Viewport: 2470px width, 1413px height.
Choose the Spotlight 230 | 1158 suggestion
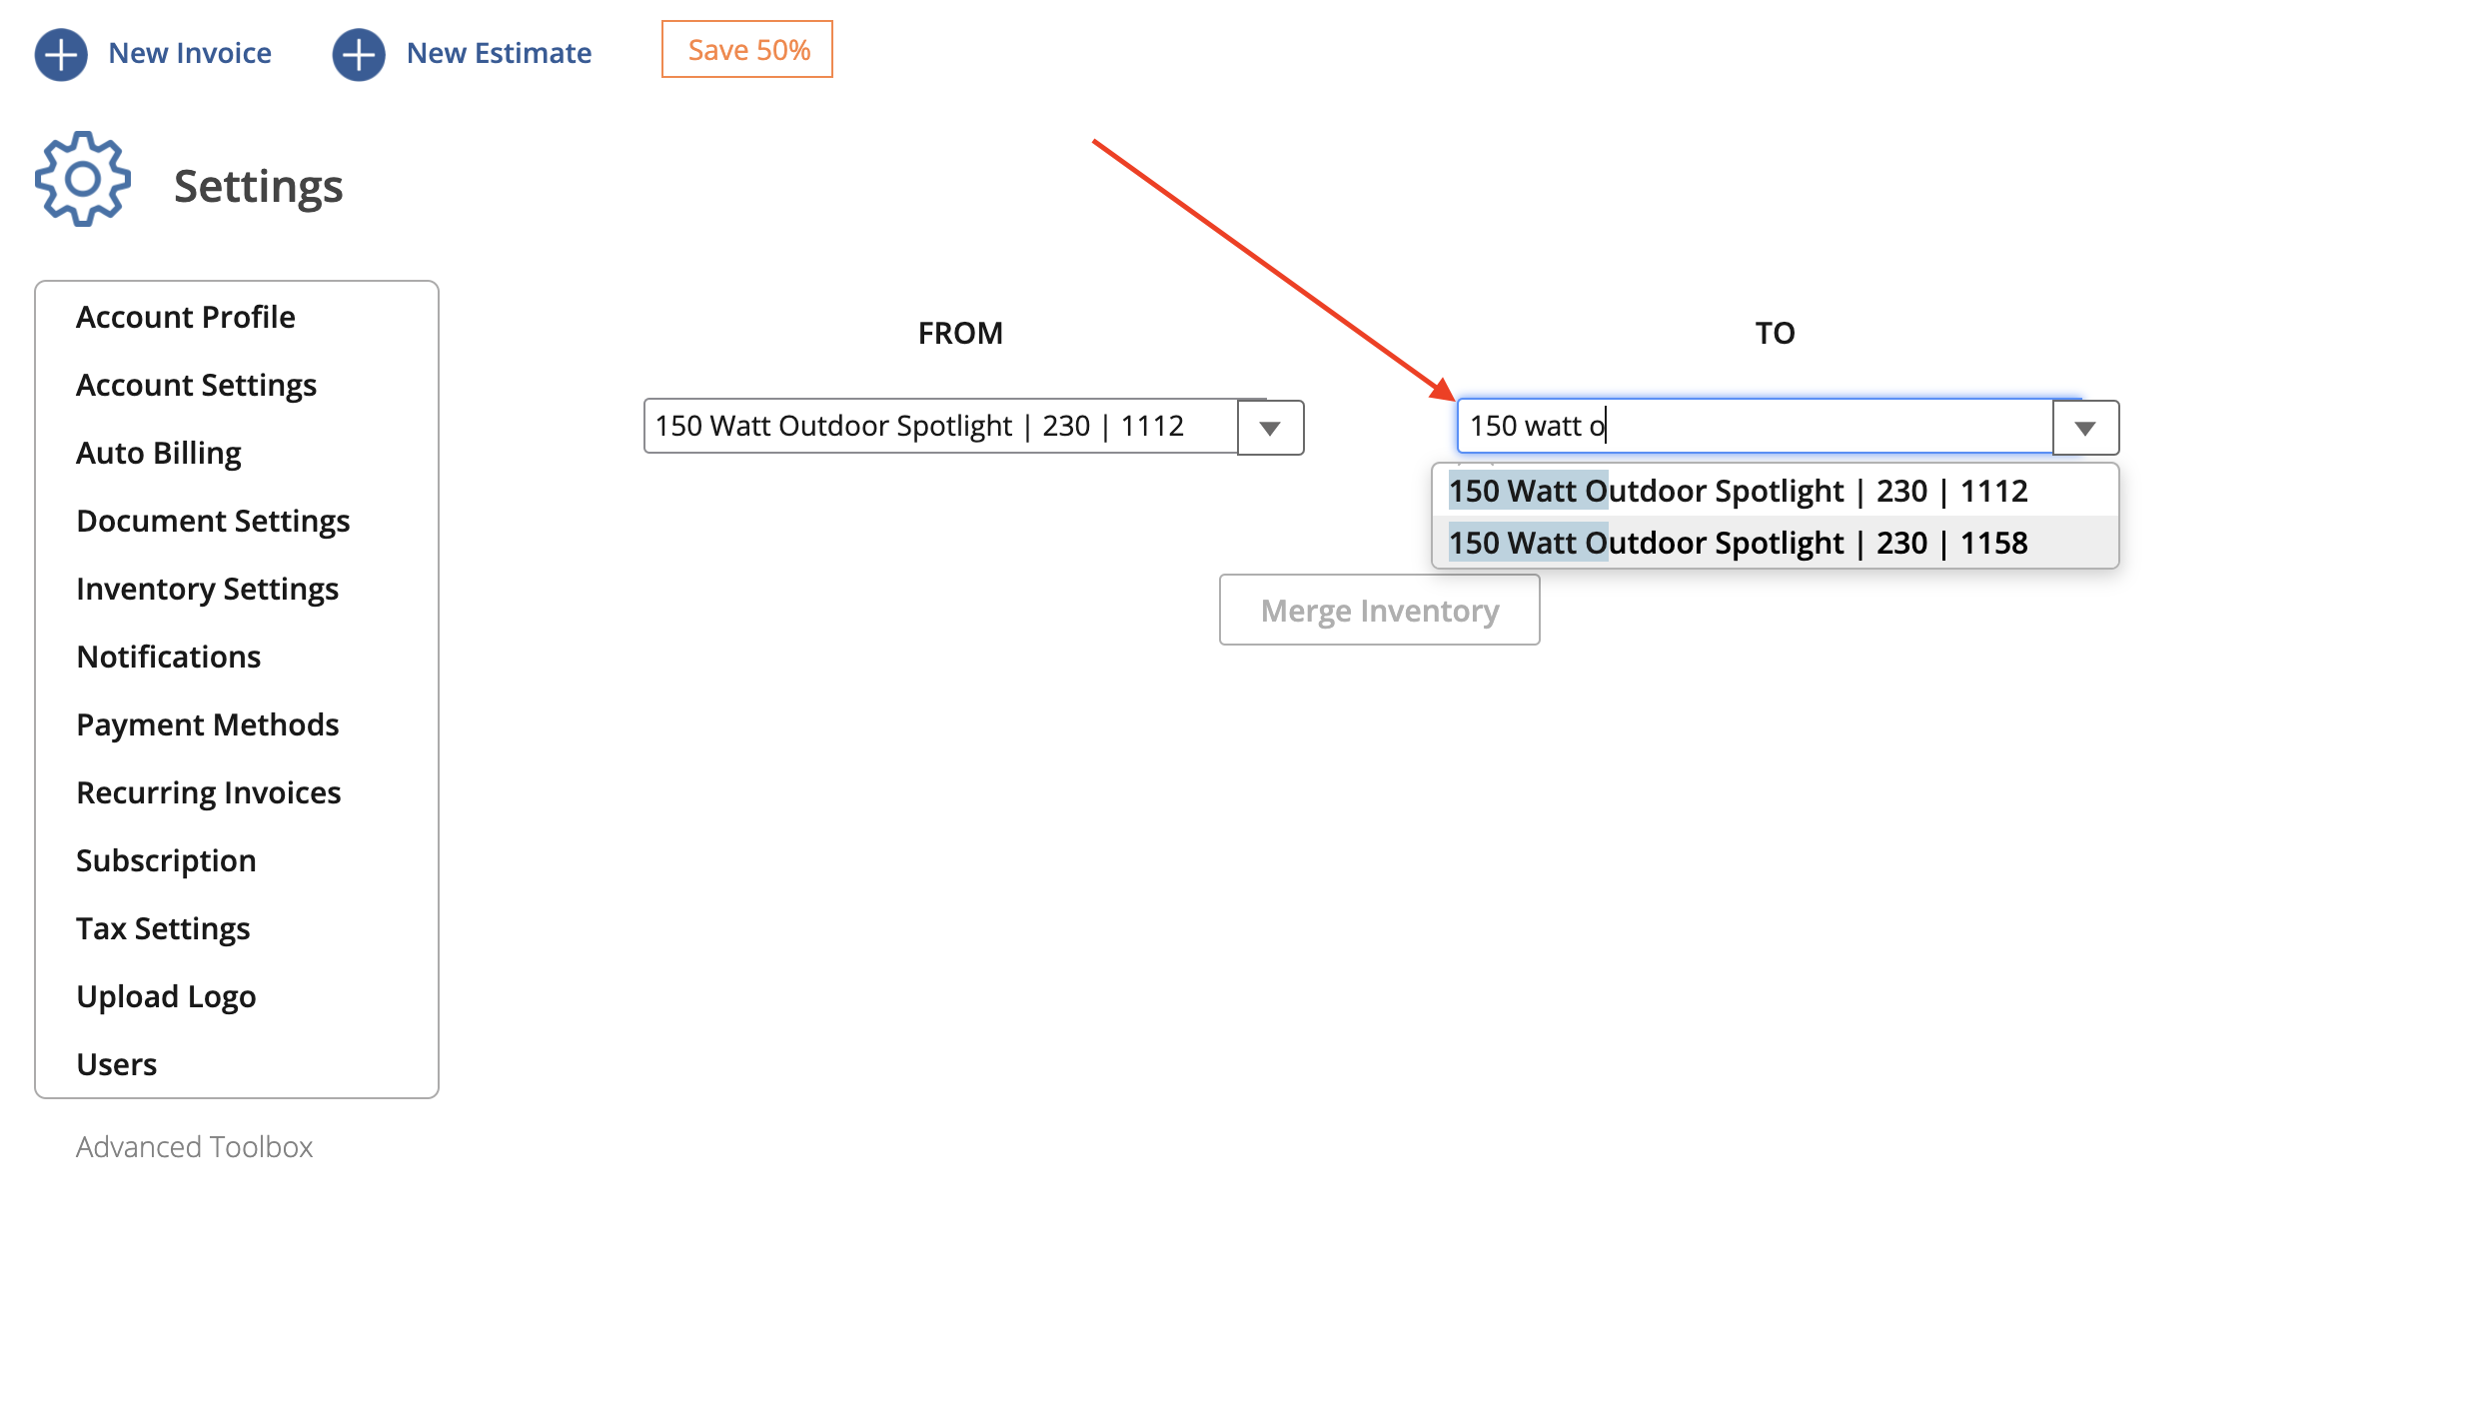[x=1739, y=543]
